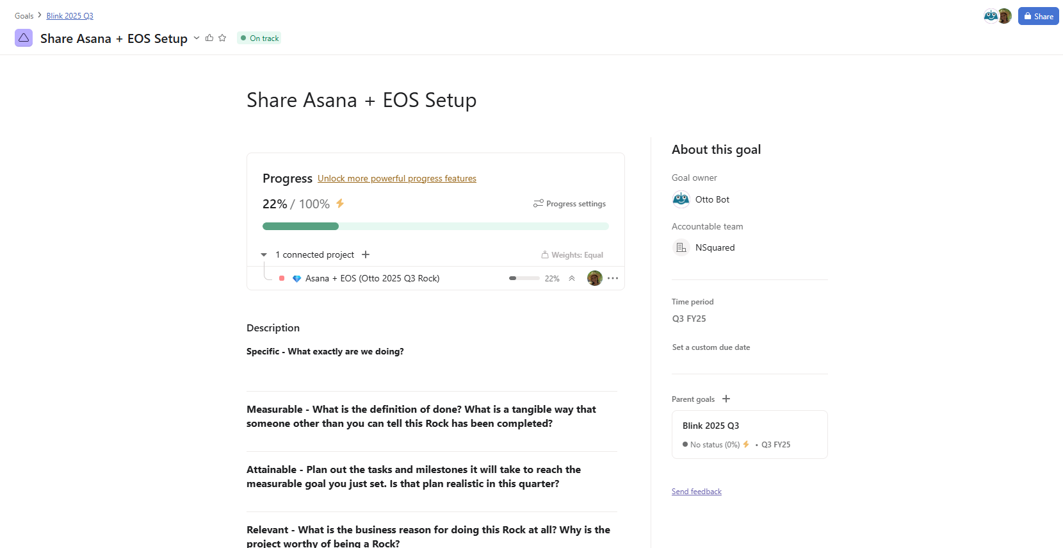Collapse the 1 connected project list
Image resolution: width=1063 pixels, height=548 pixels.
pyautogui.click(x=264, y=255)
